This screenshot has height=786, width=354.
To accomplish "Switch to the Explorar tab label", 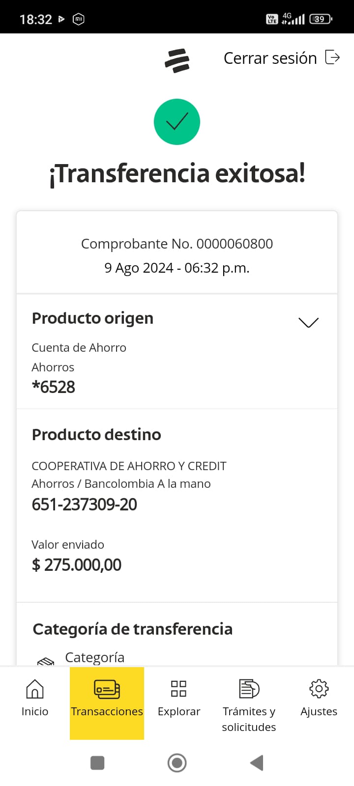I will tap(179, 711).
